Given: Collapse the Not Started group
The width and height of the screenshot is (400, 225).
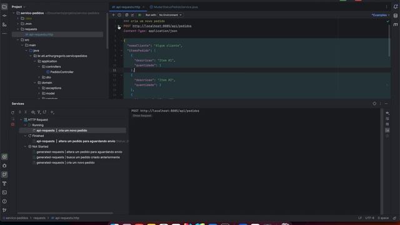Looking at the screenshot, I should tap(25, 146).
